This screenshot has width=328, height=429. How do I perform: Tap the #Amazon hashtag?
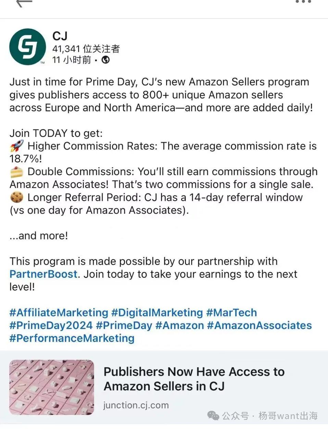pos(179,325)
